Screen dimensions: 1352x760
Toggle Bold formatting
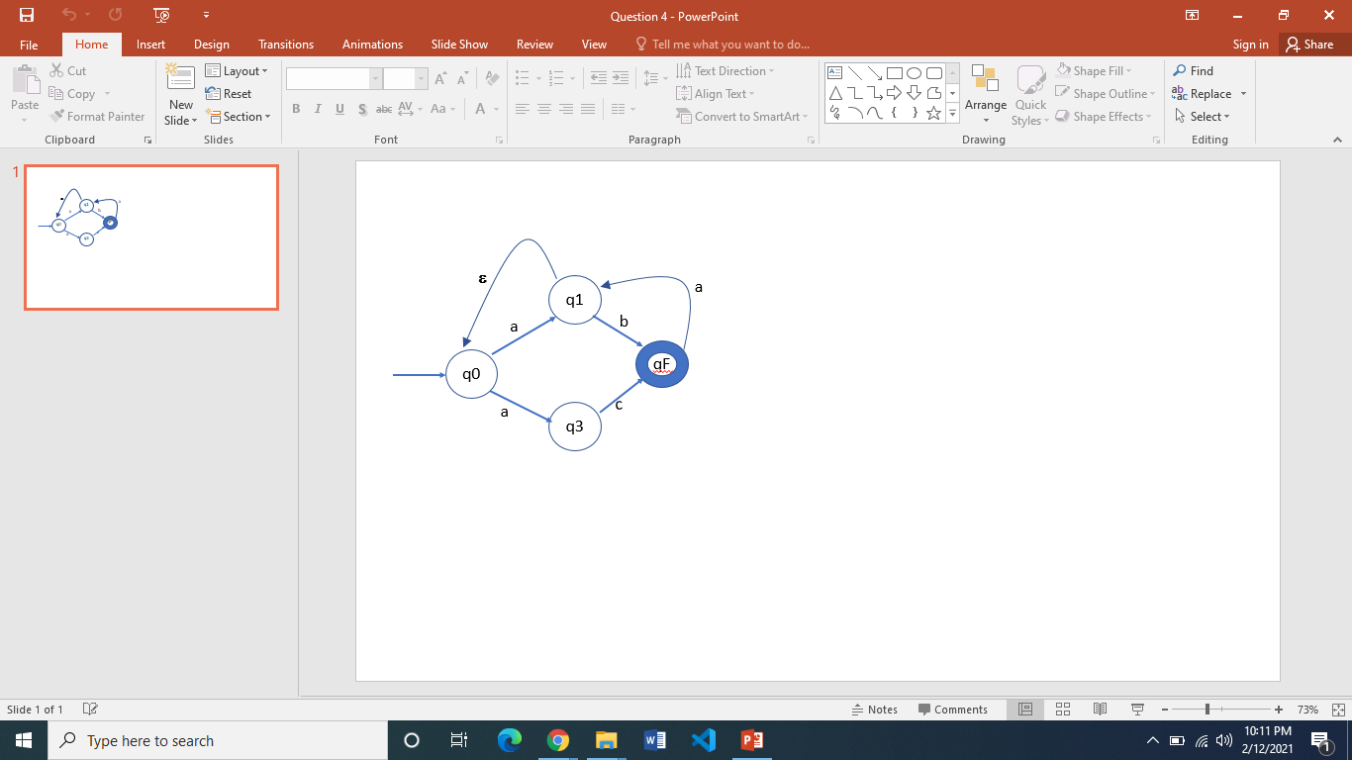click(296, 109)
